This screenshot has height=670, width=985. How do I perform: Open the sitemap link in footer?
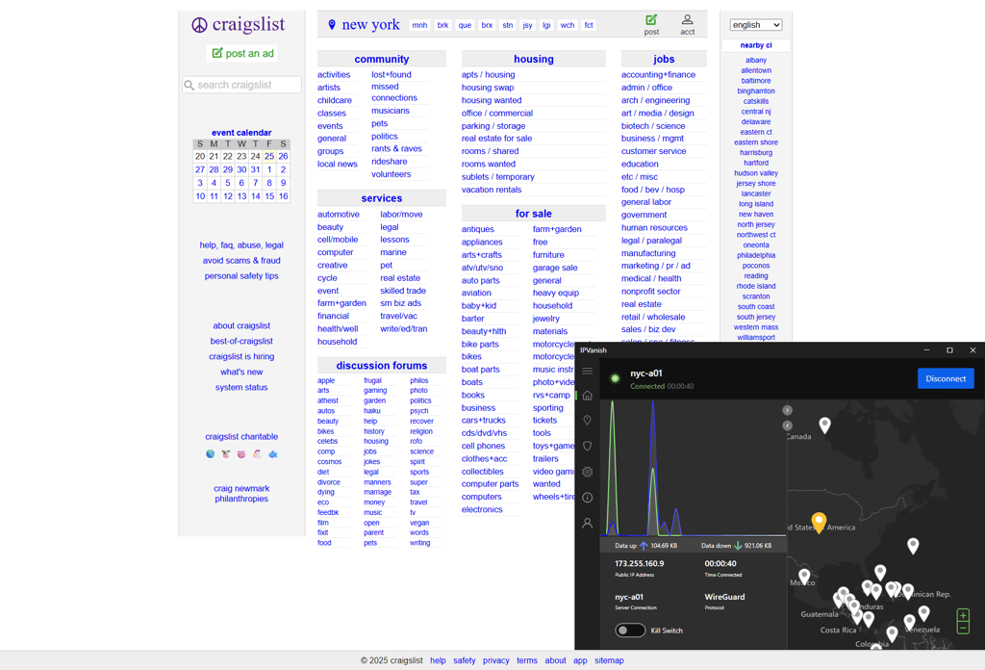pyautogui.click(x=609, y=660)
